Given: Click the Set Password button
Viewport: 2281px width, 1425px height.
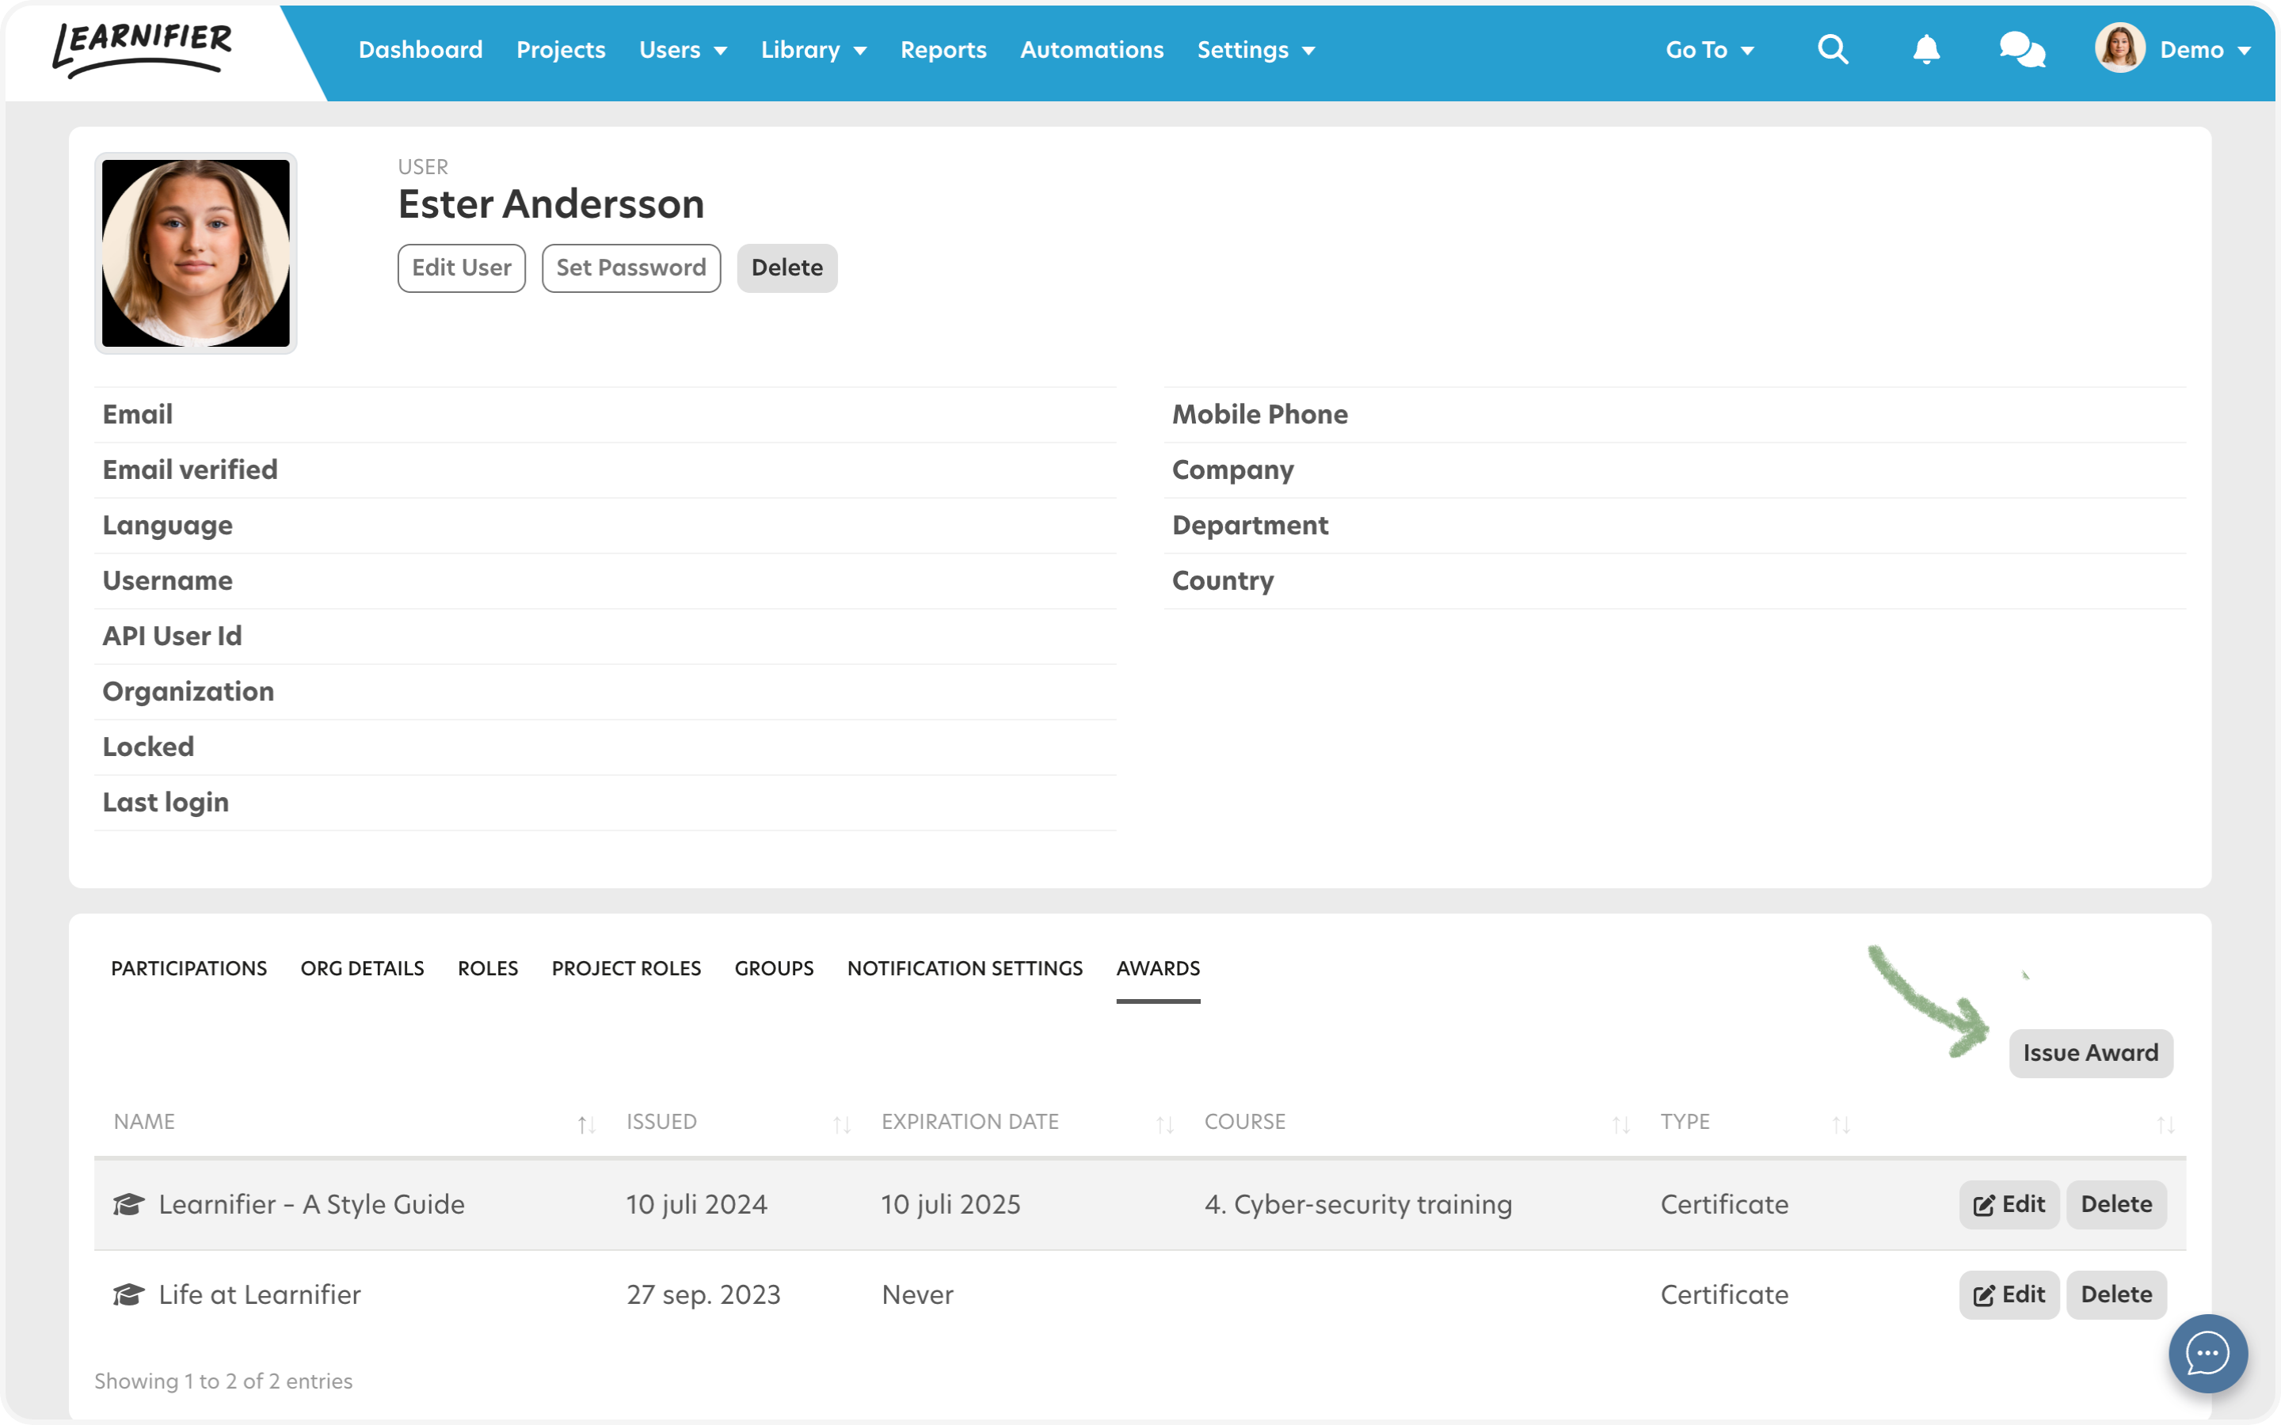Looking at the screenshot, I should click(x=630, y=268).
